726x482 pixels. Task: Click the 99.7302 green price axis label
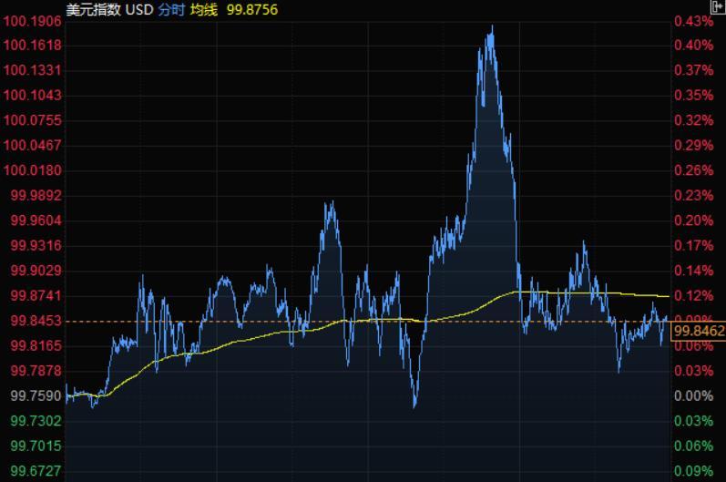click(36, 420)
